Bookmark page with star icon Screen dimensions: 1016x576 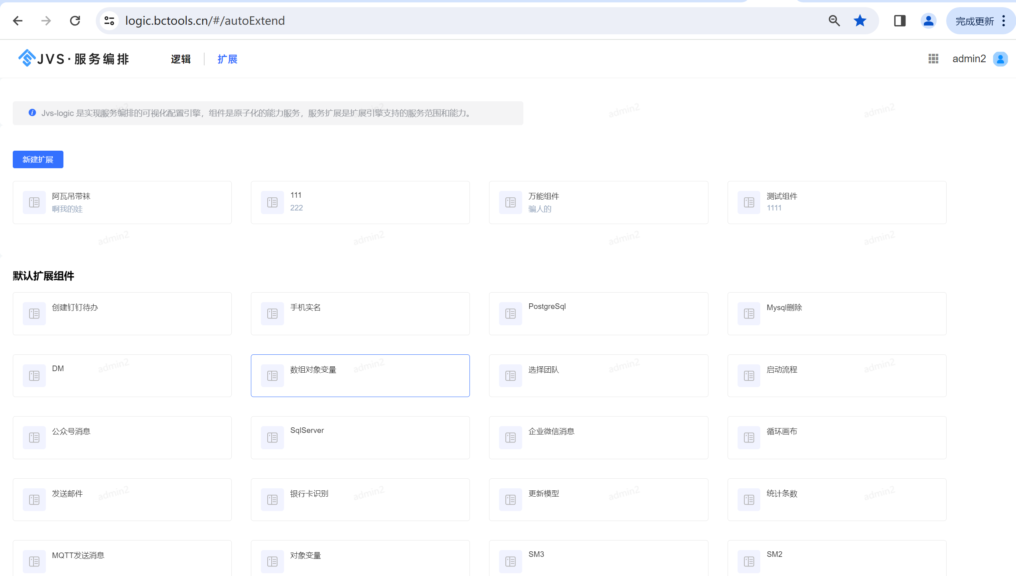click(x=860, y=21)
